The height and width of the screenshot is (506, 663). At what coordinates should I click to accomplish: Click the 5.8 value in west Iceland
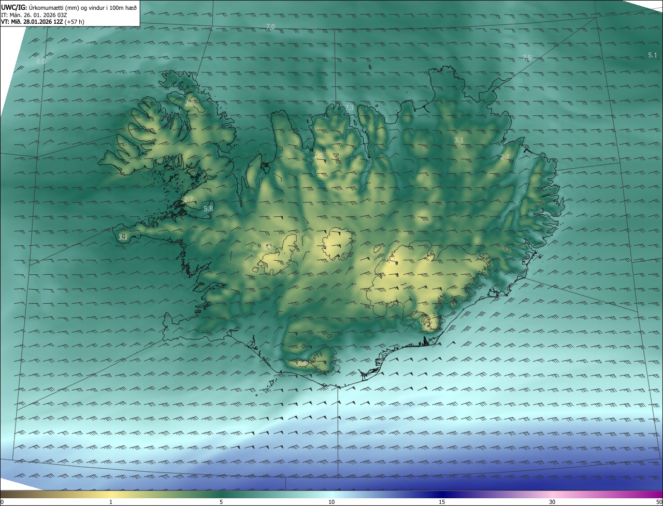(x=208, y=209)
